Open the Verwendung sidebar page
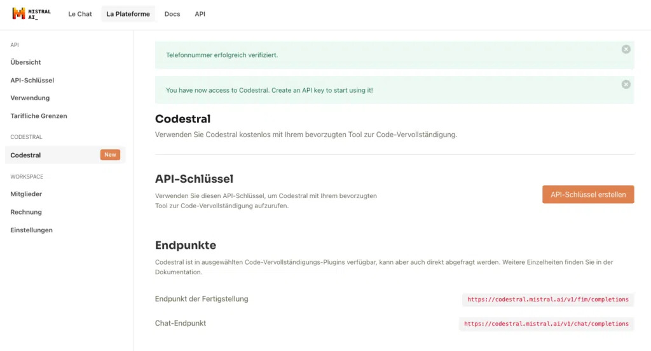 click(30, 98)
